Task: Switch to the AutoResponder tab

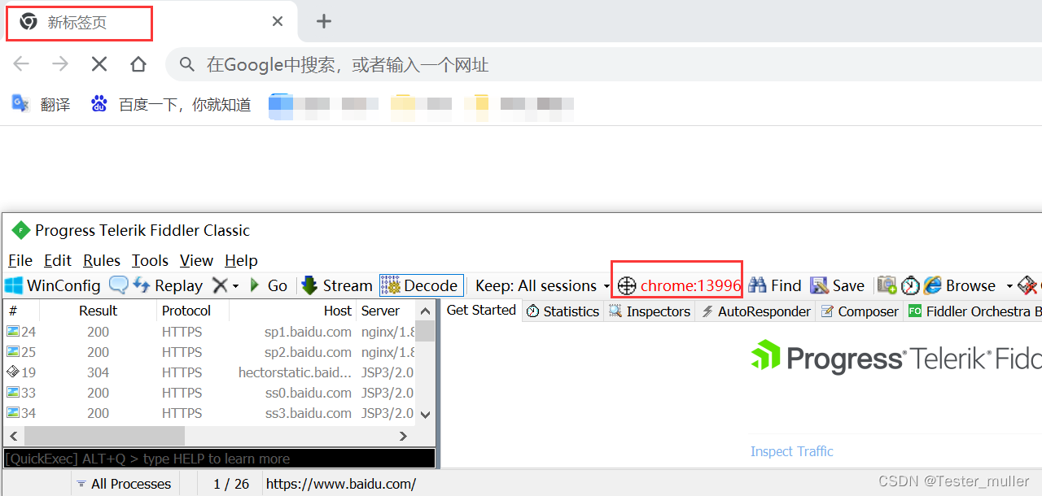Action: pos(755,311)
